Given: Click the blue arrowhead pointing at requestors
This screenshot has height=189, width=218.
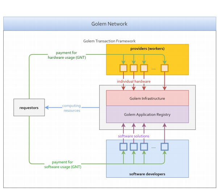Looking at the screenshot, I should click(x=47, y=107).
